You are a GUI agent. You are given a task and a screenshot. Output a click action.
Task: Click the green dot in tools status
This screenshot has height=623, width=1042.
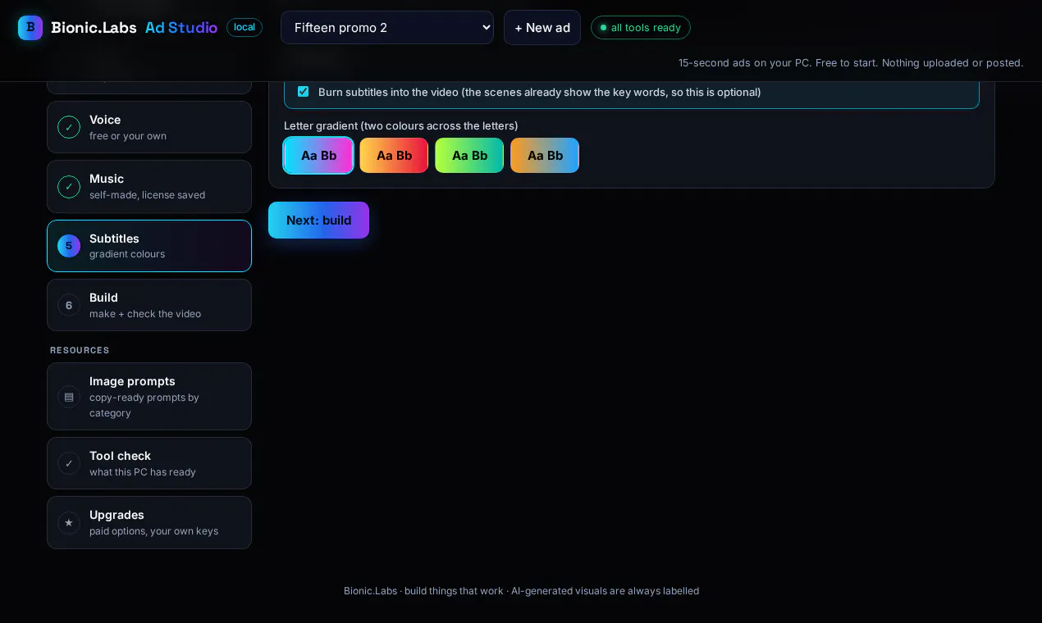tap(604, 28)
